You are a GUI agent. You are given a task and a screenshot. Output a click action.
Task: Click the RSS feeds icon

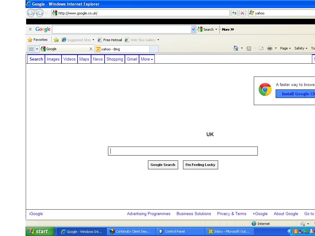(249, 48)
